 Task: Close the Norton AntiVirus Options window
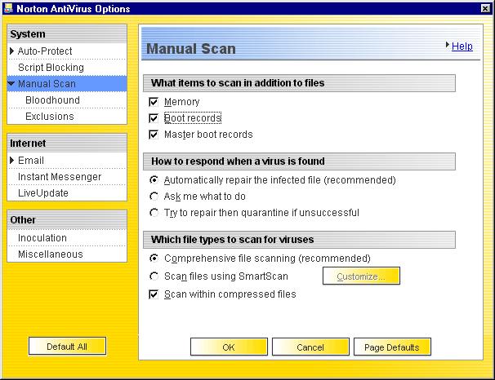[x=485, y=8]
